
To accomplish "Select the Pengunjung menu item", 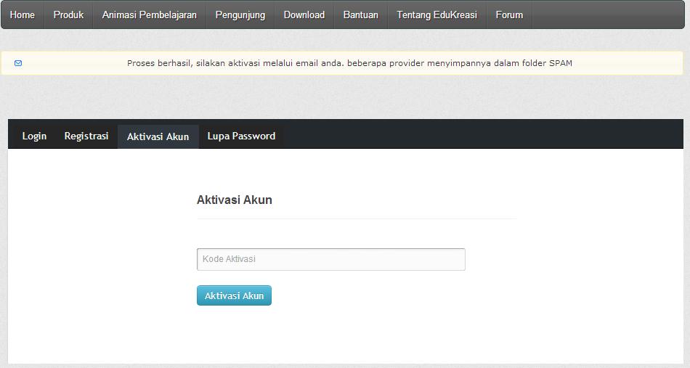I will [240, 15].
